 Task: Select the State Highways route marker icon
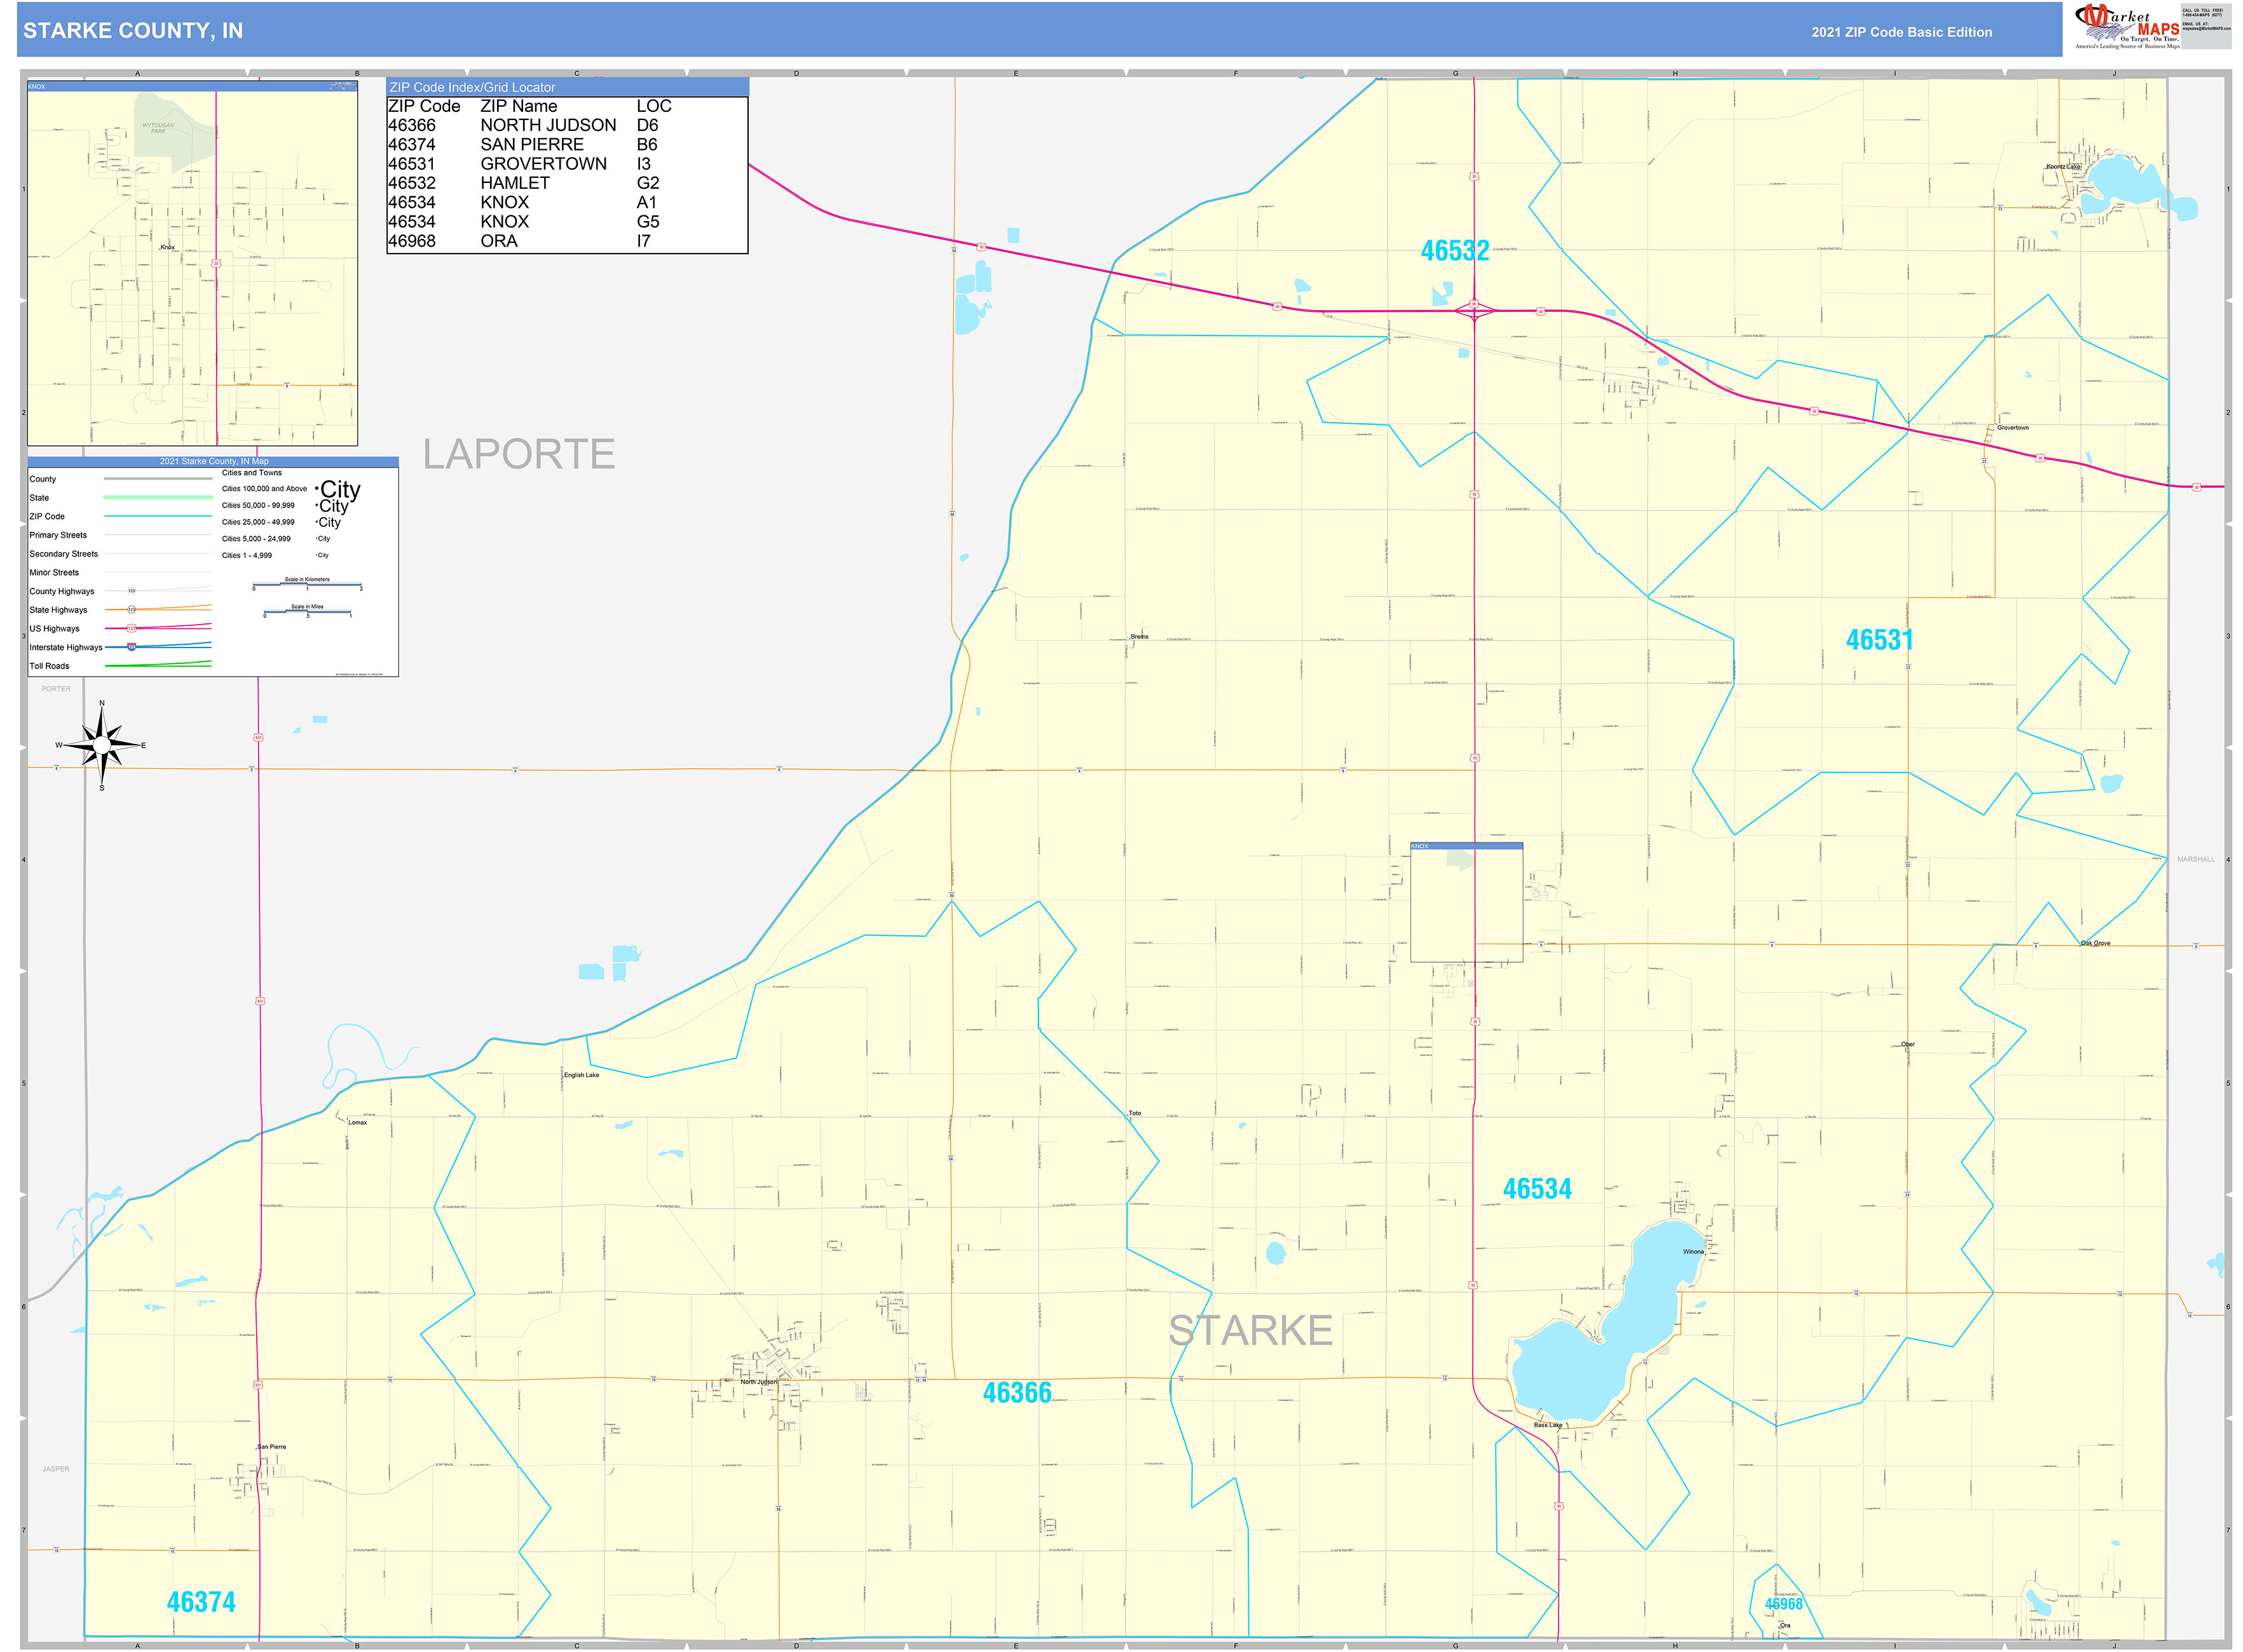pyautogui.click(x=131, y=610)
